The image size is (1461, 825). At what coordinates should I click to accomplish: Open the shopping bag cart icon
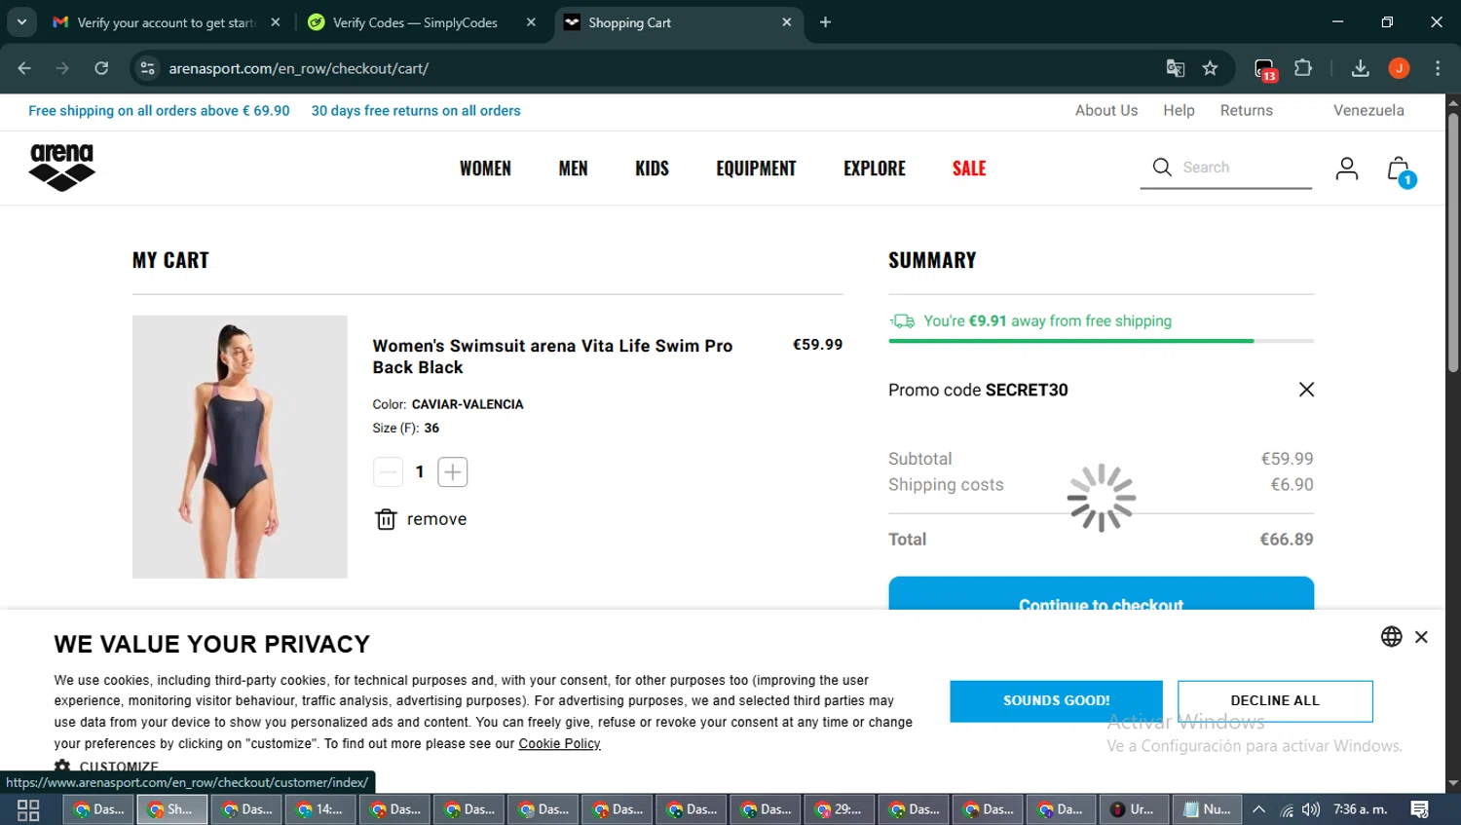click(x=1400, y=170)
